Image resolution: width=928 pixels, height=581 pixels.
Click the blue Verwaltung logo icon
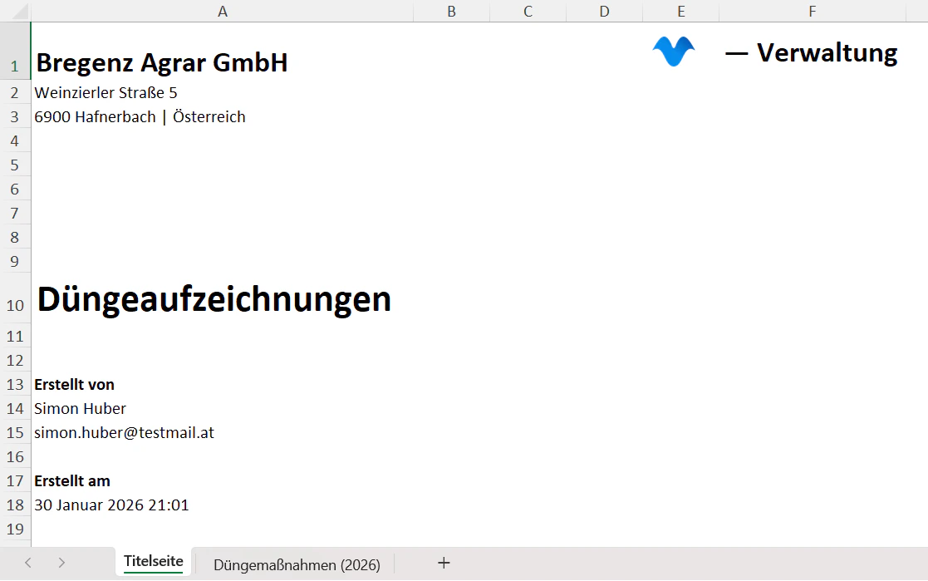(673, 51)
